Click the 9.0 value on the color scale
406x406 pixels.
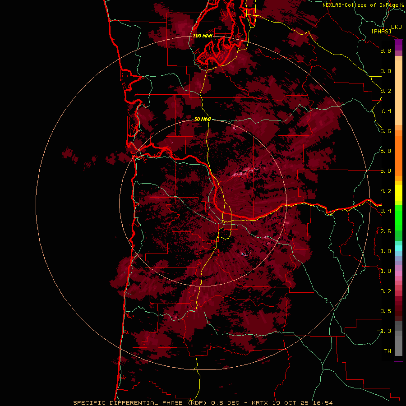coord(386,71)
